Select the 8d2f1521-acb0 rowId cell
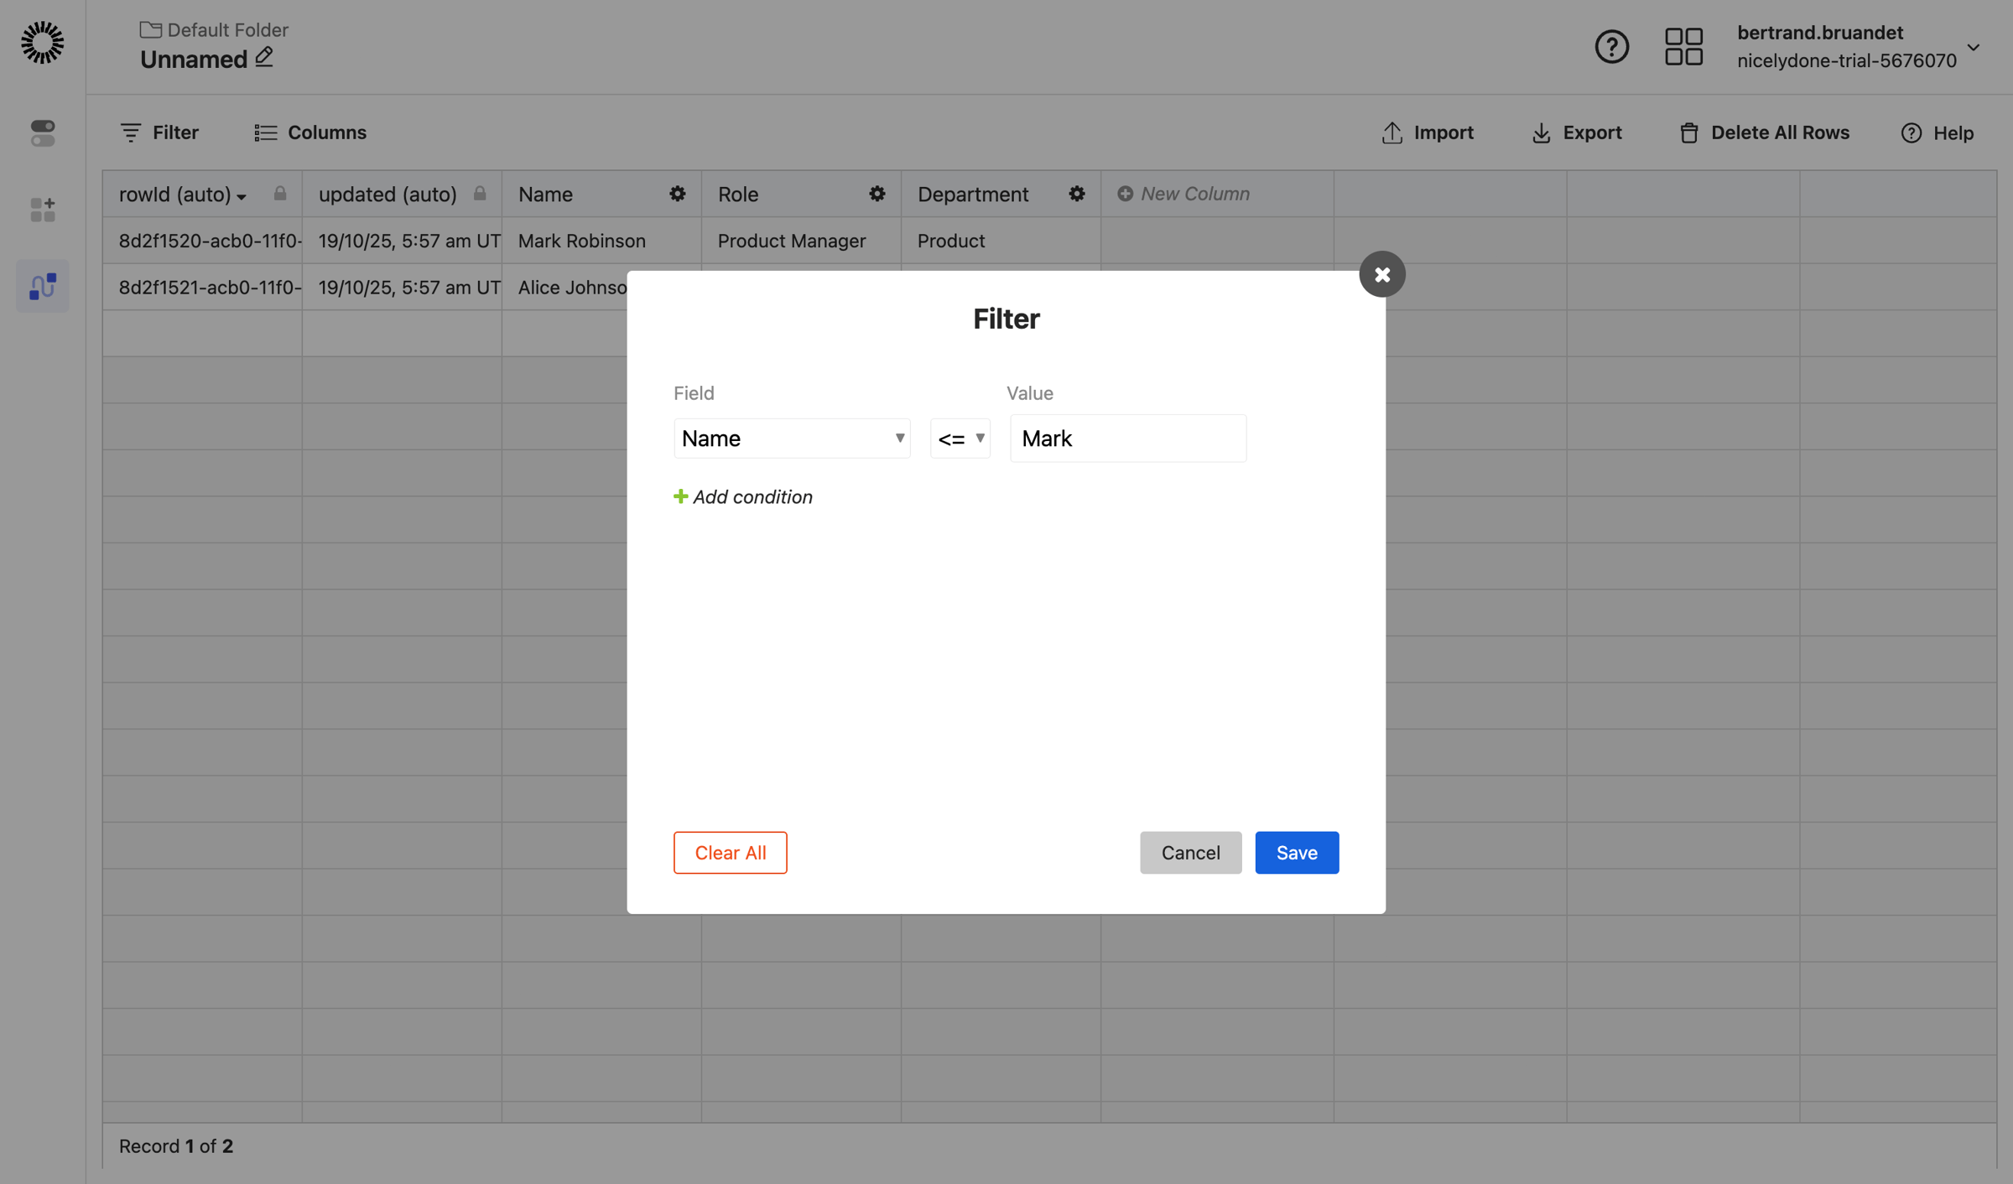Screen dimensions: 2013x1184 pos(202,287)
